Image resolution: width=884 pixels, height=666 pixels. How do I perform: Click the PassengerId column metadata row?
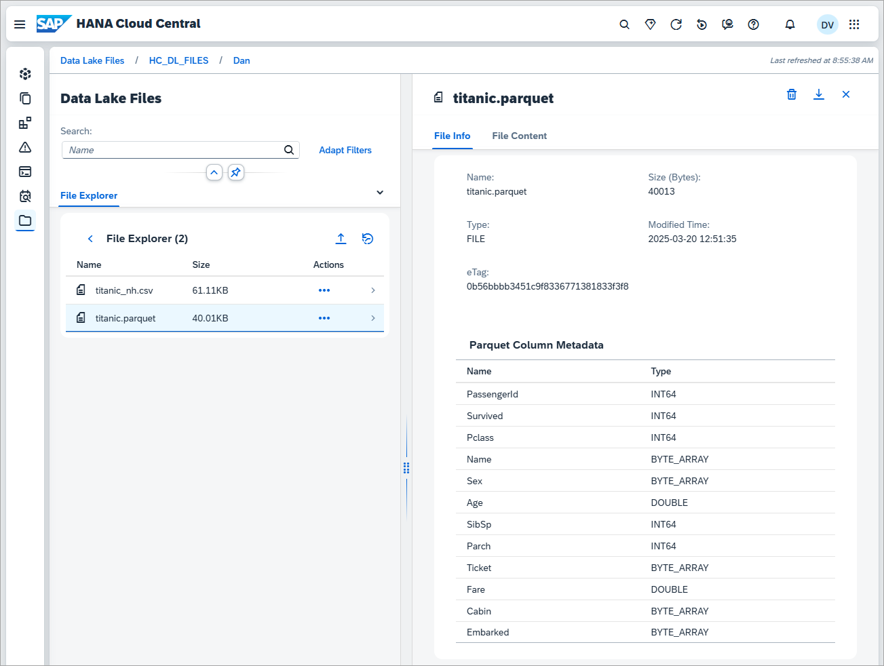(x=645, y=394)
